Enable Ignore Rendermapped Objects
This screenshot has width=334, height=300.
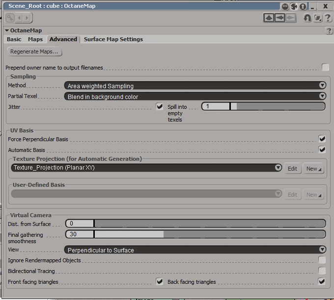322,260
